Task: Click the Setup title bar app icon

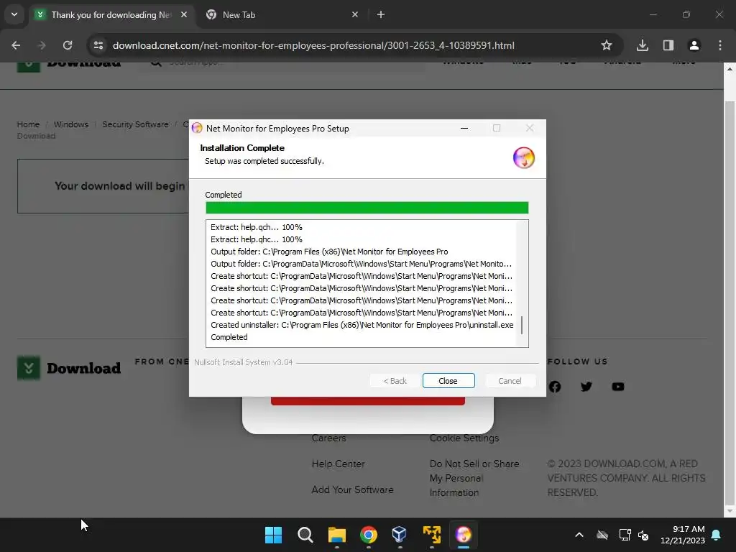Action: coord(197,128)
